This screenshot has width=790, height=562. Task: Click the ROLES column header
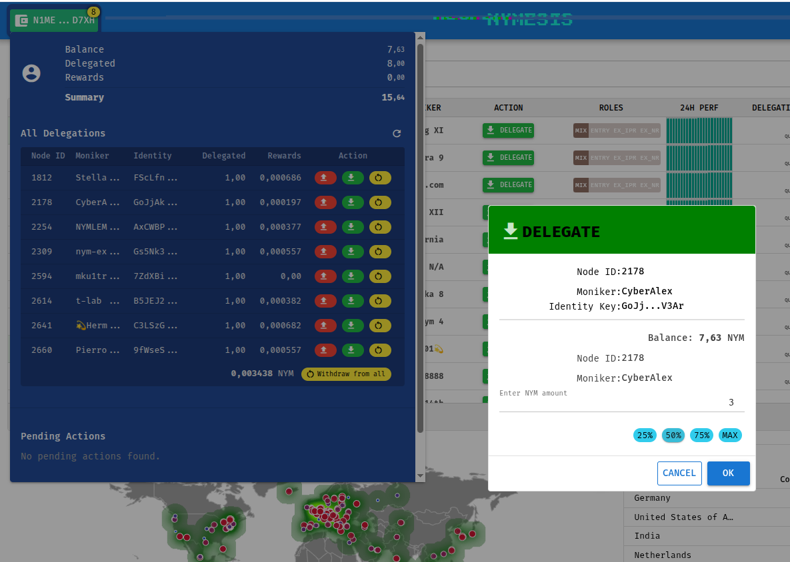[x=611, y=108]
